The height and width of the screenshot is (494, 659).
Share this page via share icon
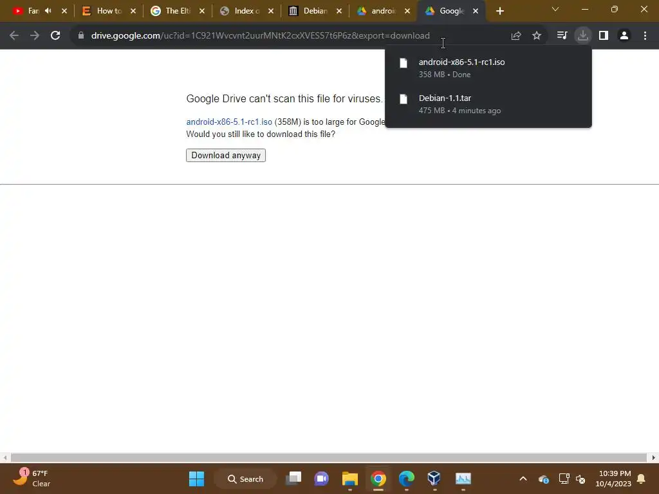(x=516, y=36)
